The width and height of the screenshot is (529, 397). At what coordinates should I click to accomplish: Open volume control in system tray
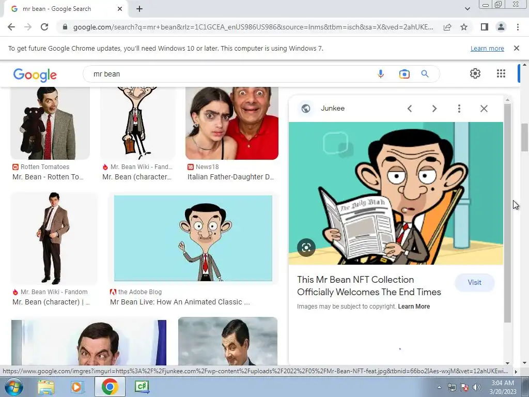point(477,387)
